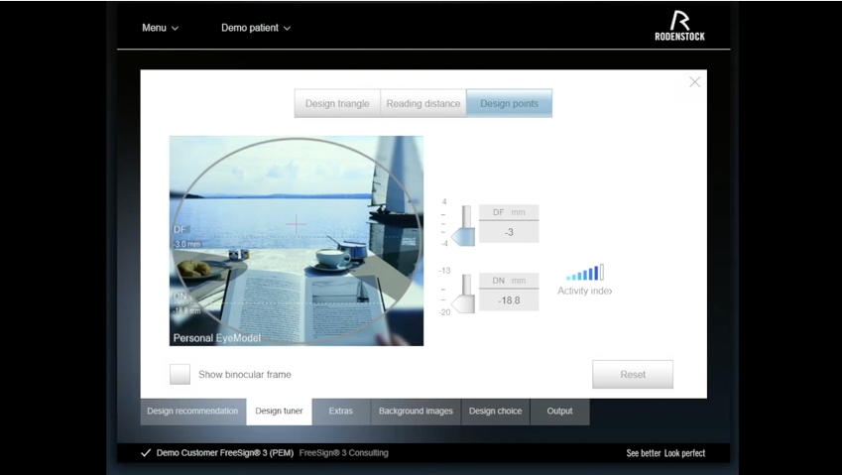
Task: Click the DF slider handle
Action: (465, 234)
